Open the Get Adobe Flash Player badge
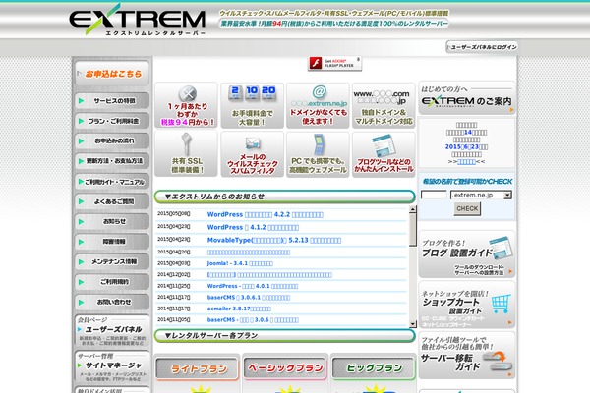The height and width of the screenshot is (393, 590). [335, 63]
